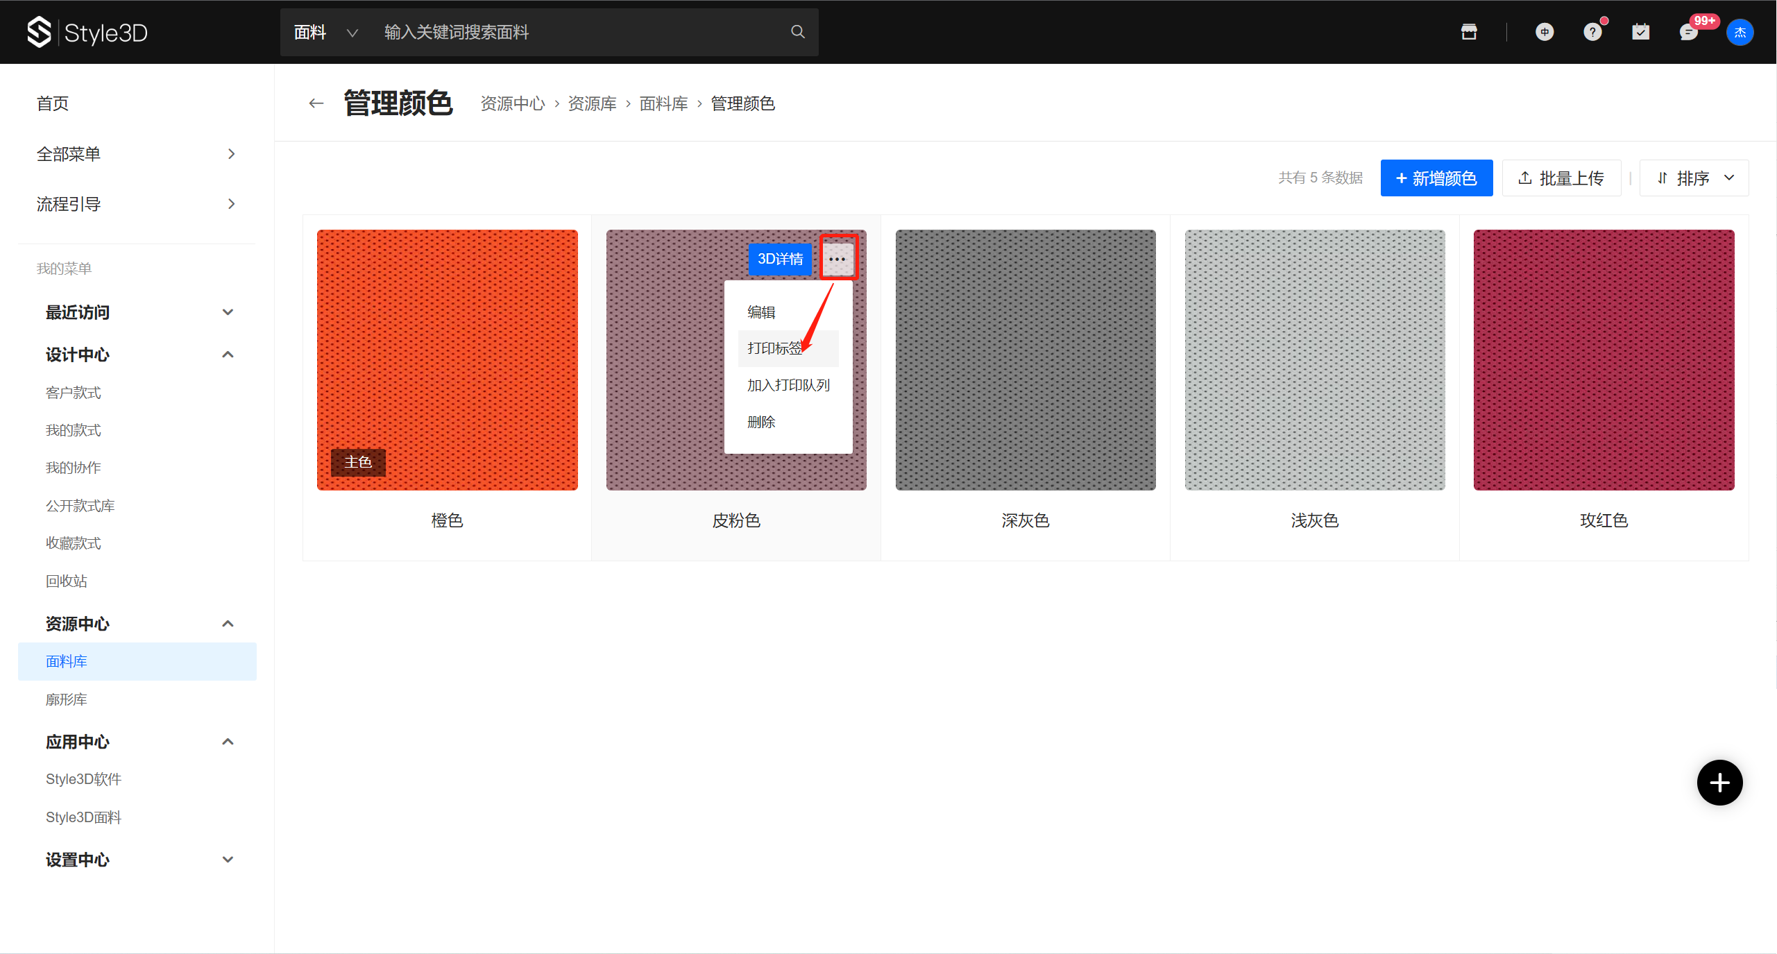Click the 新增颜色 button

[x=1436, y=178]
